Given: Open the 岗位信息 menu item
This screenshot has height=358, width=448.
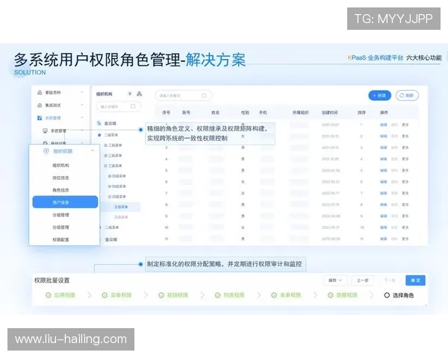Looking at the screenshot, I should tap(60, 178).
